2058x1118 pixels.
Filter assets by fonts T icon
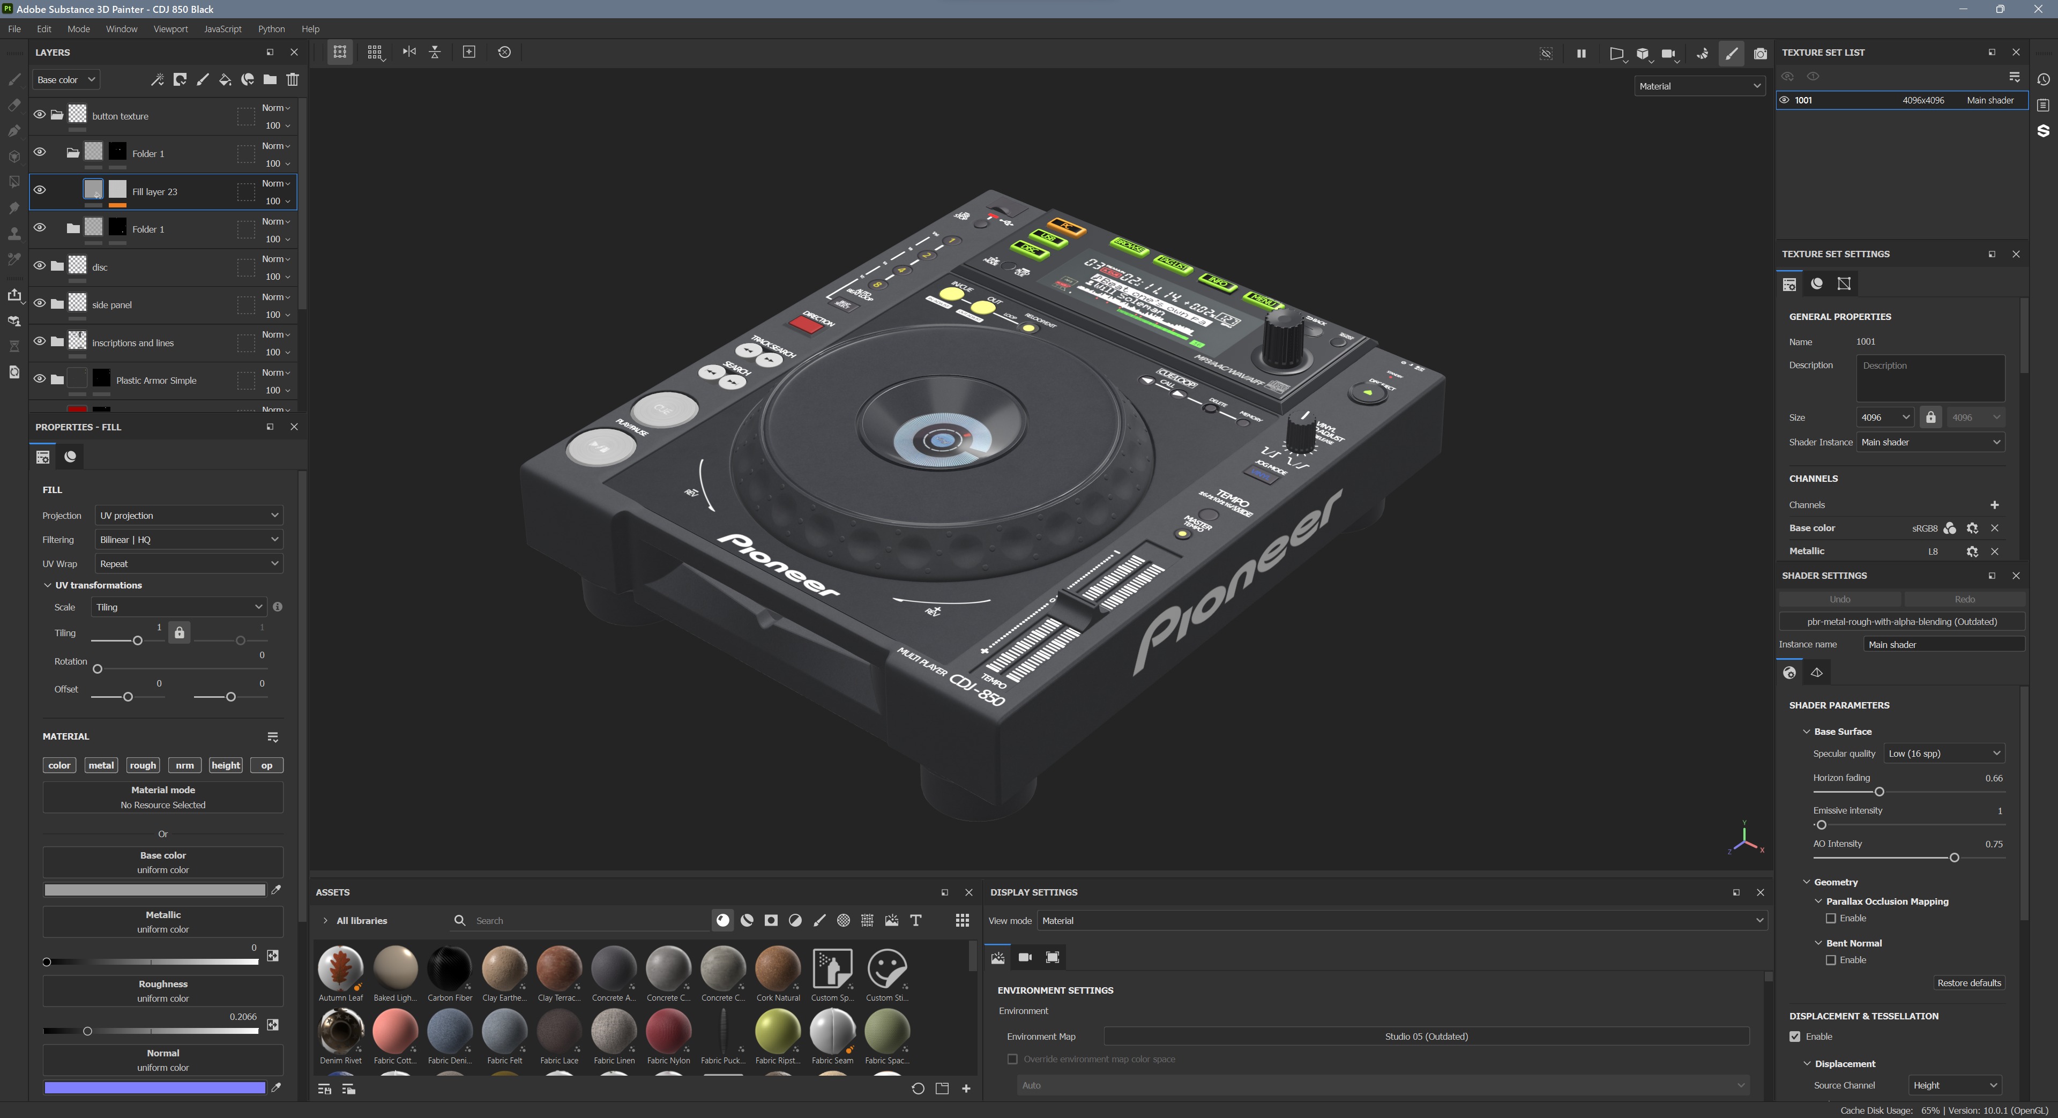pos(915,921)
